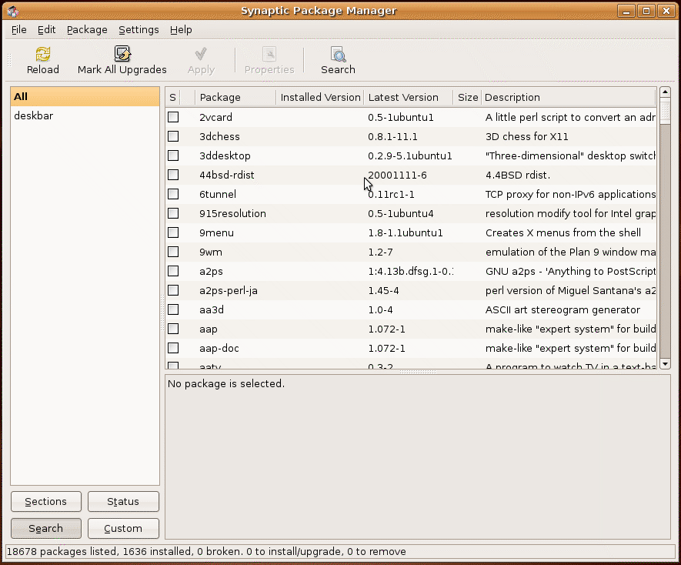Click description 'Creates X menus from the shell'
Viewport: 681px width, 565px height.
tap(562, 232)
